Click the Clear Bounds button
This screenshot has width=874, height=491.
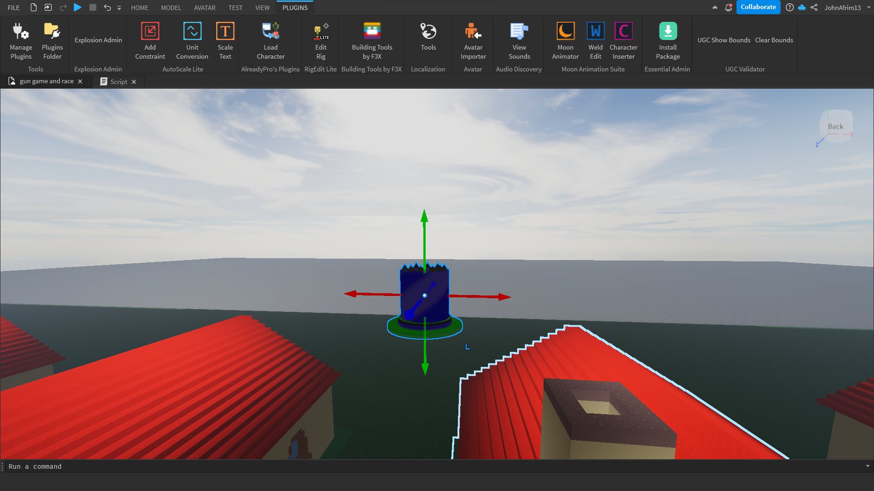coord(775,40)
